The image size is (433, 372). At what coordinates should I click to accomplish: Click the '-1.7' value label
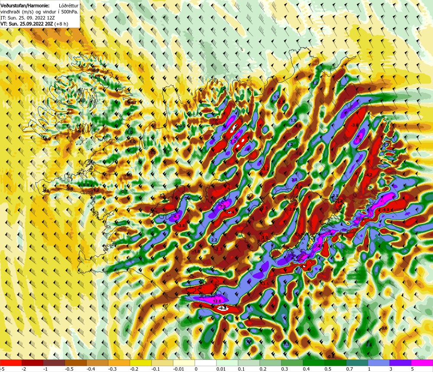click(133, 103)
